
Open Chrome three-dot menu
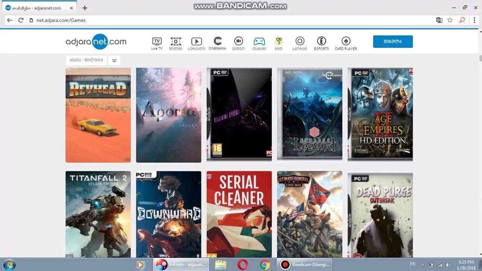point(474,20)
